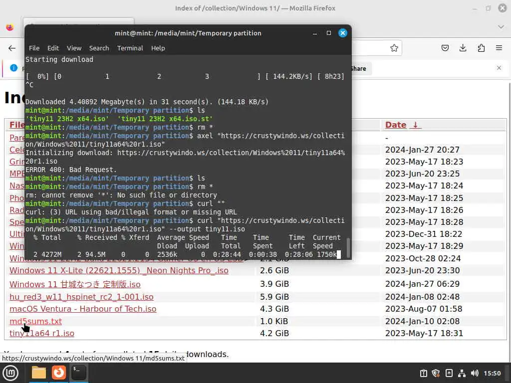Viewport: 511px width, 383px height.
Task: Expand the Firefox list-all-tabs chevron
Action: (501, 27)
